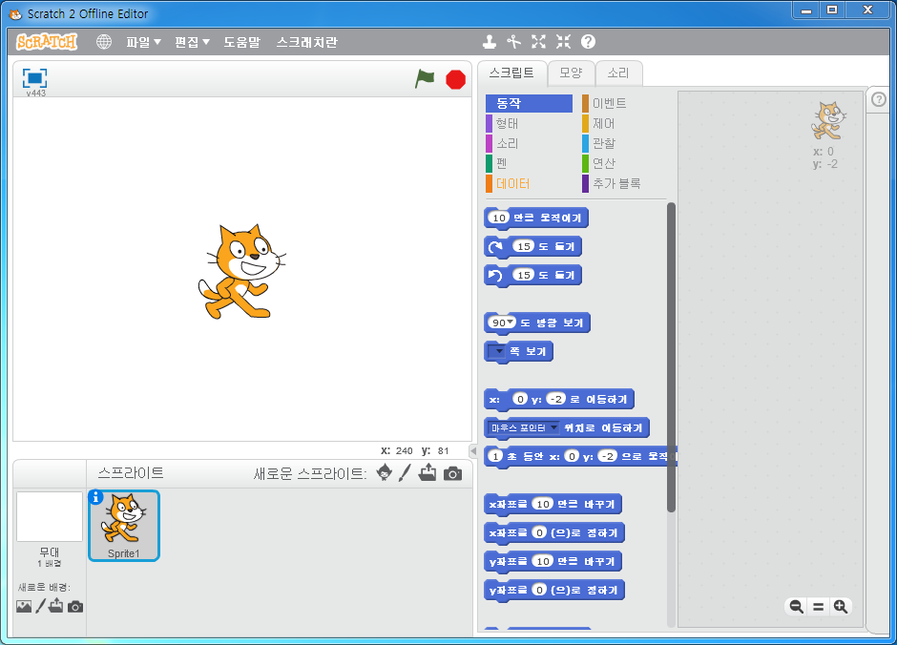Open the tips panel question mark tab
Image resolution: width=897 pixels, height=645 pixels.
tap(879, 100)
